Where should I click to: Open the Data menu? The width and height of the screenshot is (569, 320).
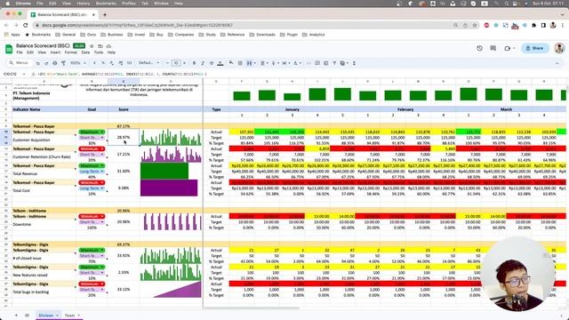[x=85, y=52]
